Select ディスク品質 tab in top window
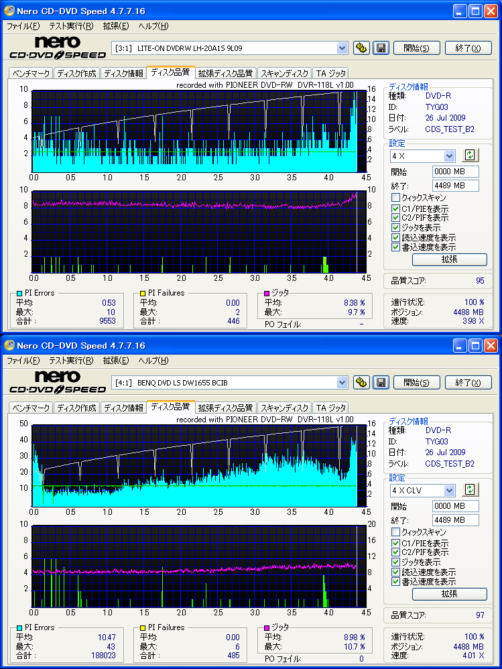Viewport: 502px width, 669px height. tap(171, 72)
